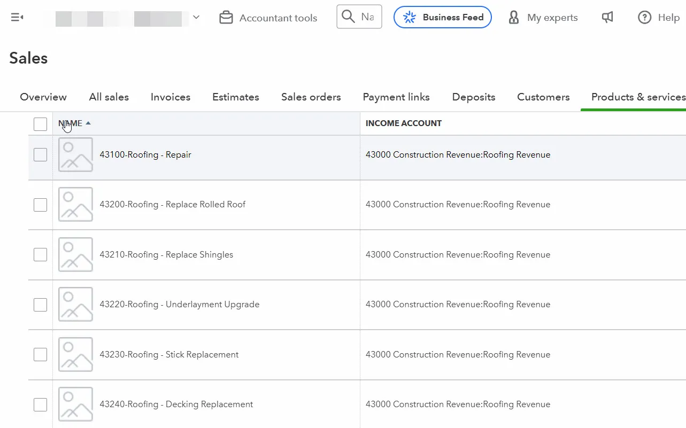Open the Help question mark icon
The height and width of the screenshot is (428, 686).
coord(644,18)
